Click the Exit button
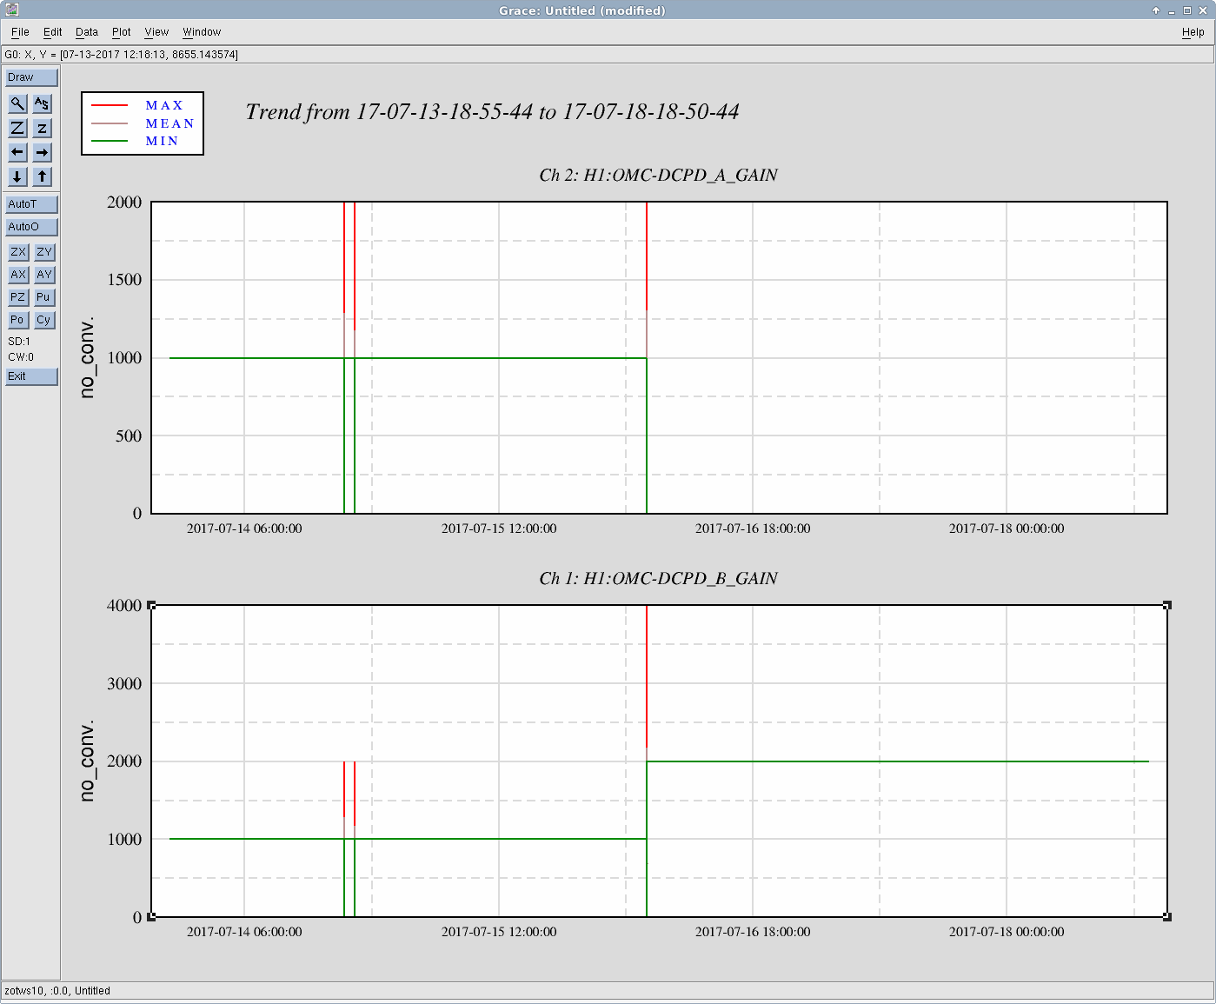 [x=31, y=376]
